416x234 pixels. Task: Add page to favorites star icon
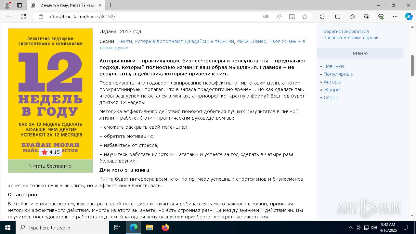pos(305,17)
